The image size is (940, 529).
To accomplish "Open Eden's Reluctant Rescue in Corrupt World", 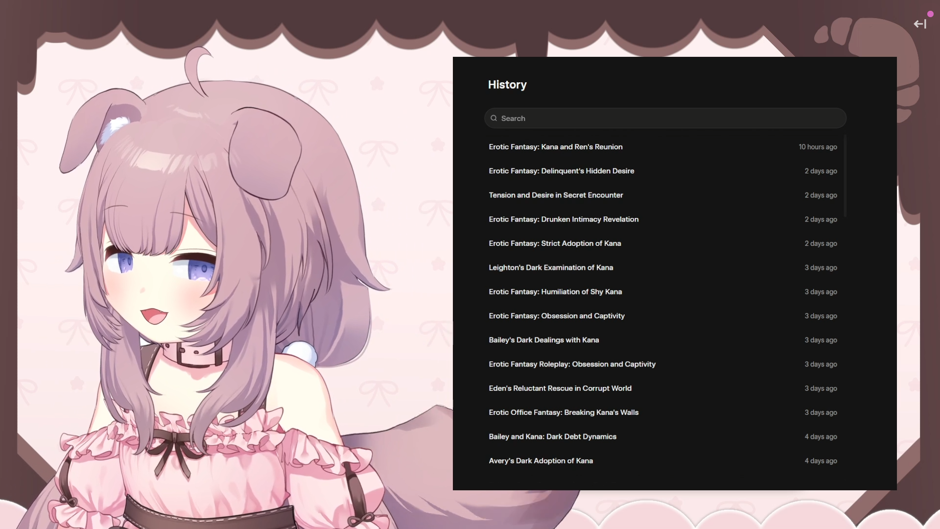I will (x=560, y=388).
